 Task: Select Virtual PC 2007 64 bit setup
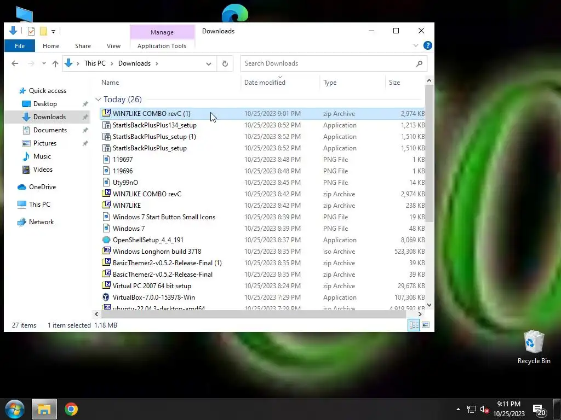point(152,285)
